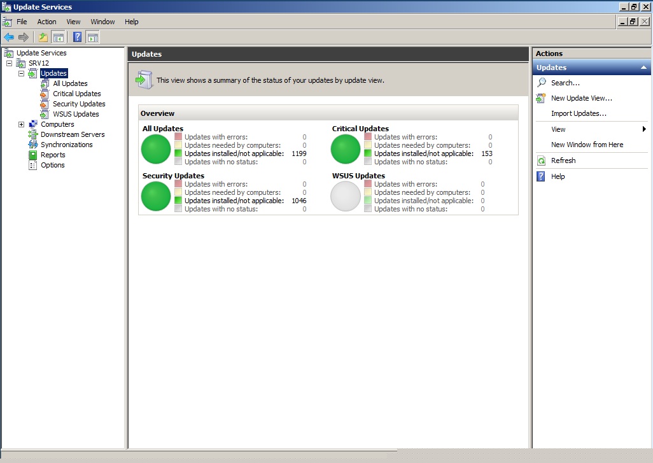Click All Updates installed count 1199

tap(299, 153)
